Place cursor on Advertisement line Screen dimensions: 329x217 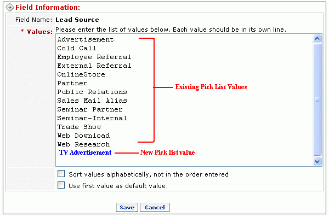click(86, 39)
